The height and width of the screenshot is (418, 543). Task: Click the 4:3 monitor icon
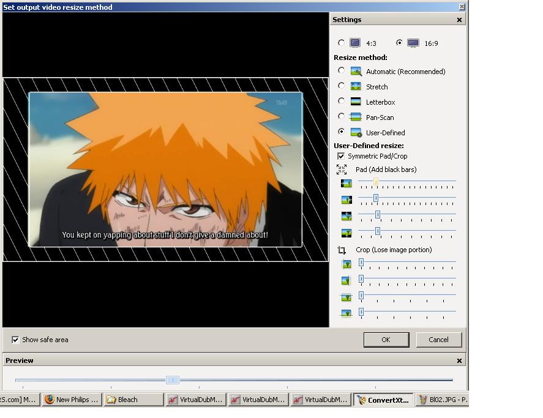(355, 43)
